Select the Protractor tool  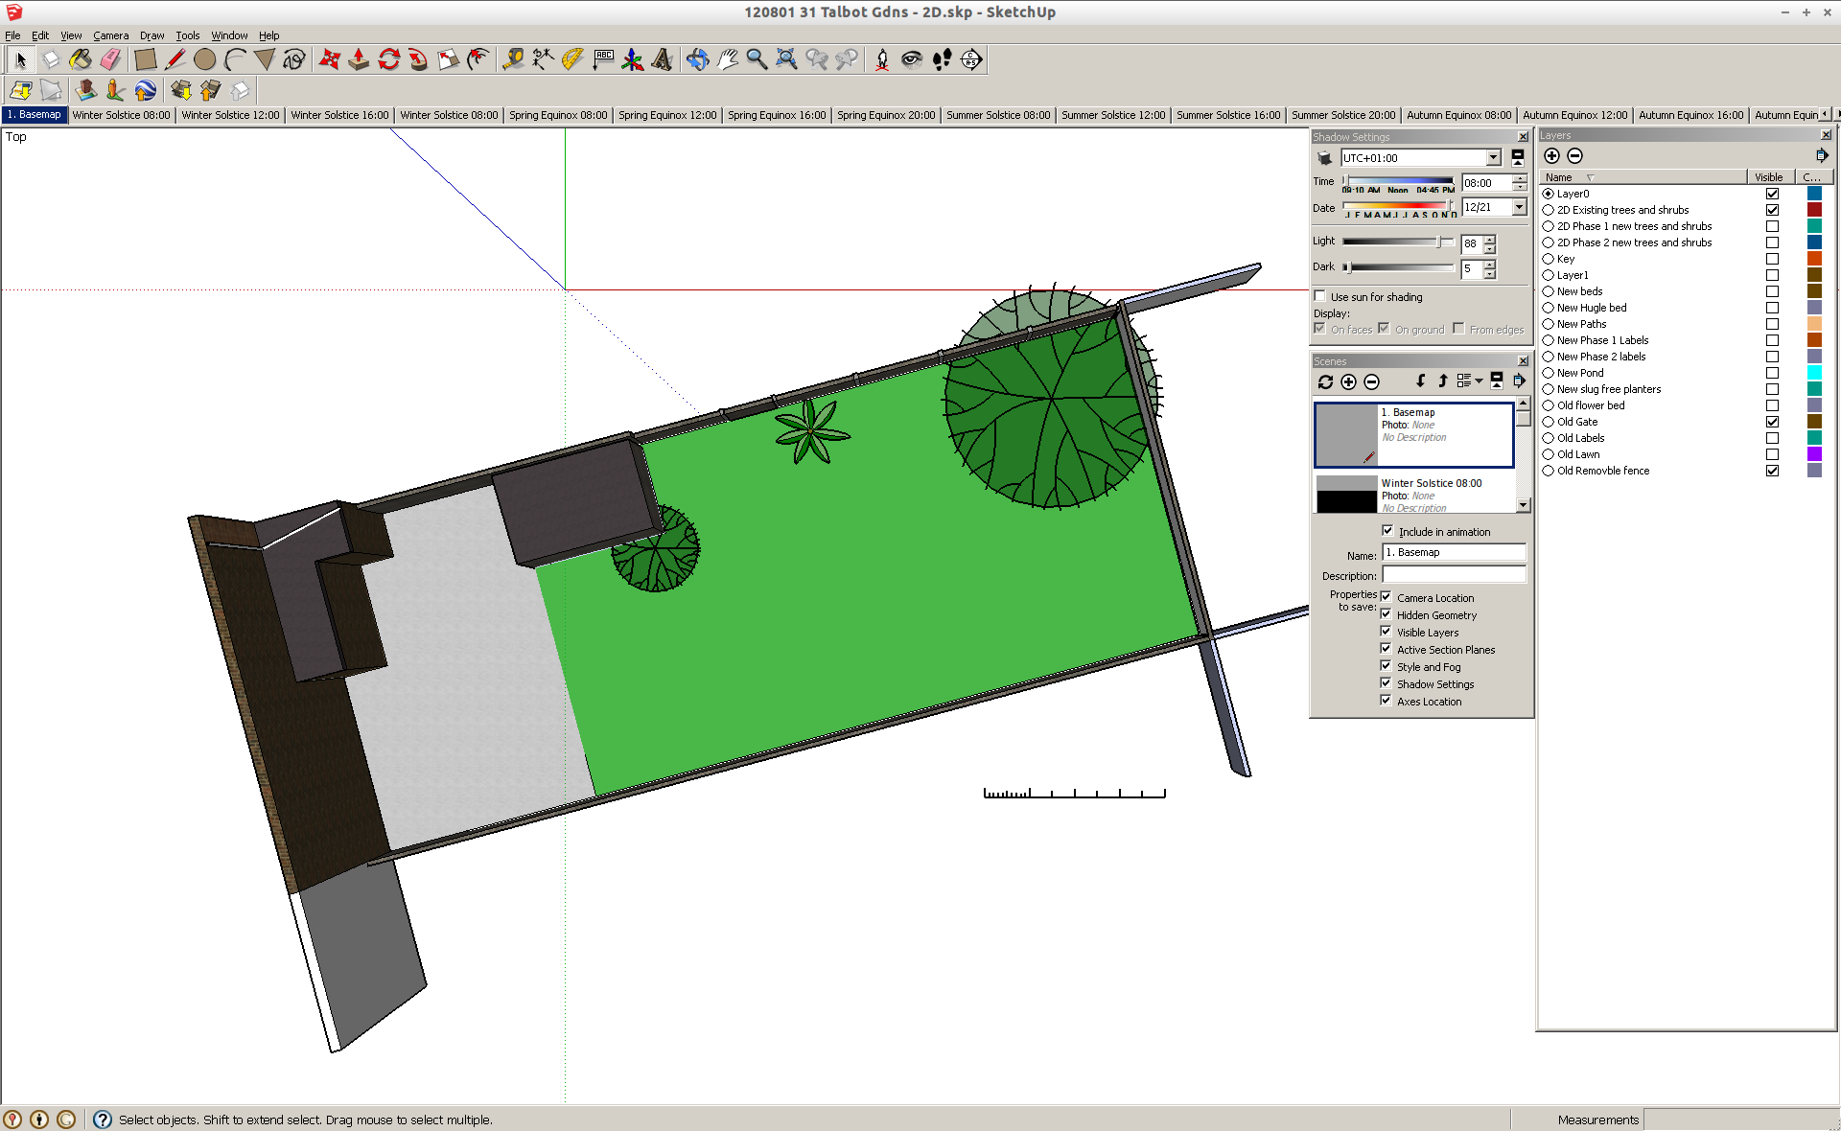572,59
